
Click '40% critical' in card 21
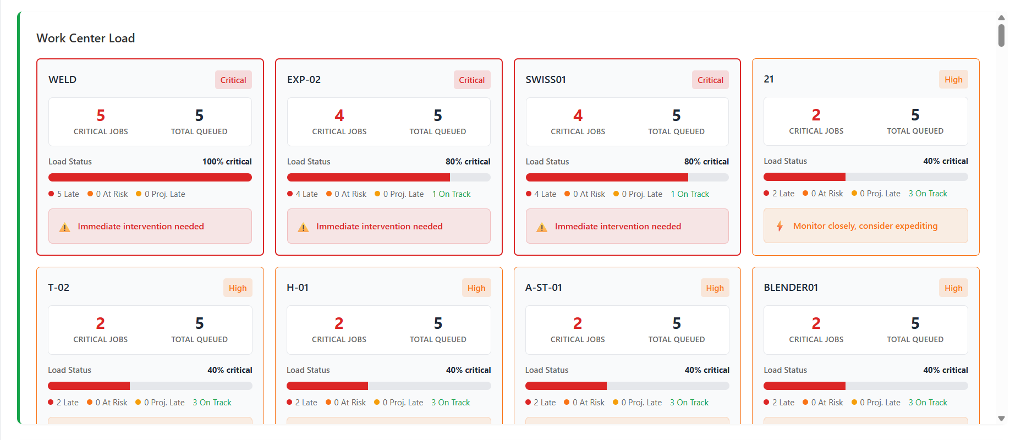click(x=946, y=161)
